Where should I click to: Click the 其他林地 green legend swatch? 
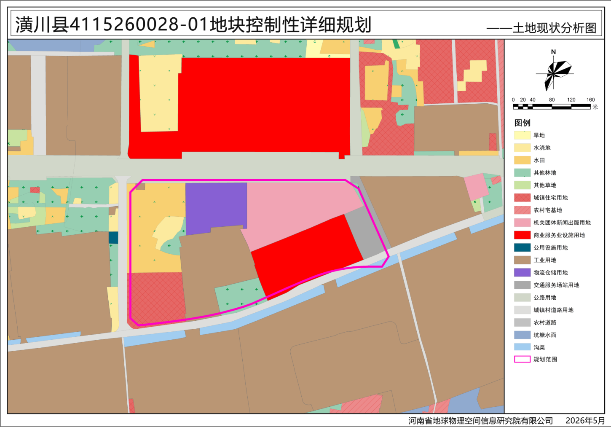(522, 172)
